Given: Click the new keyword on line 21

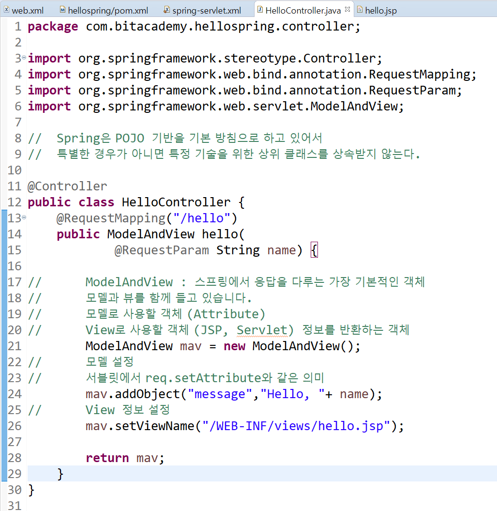Looking at the screenshot, I should click(234, 346).
